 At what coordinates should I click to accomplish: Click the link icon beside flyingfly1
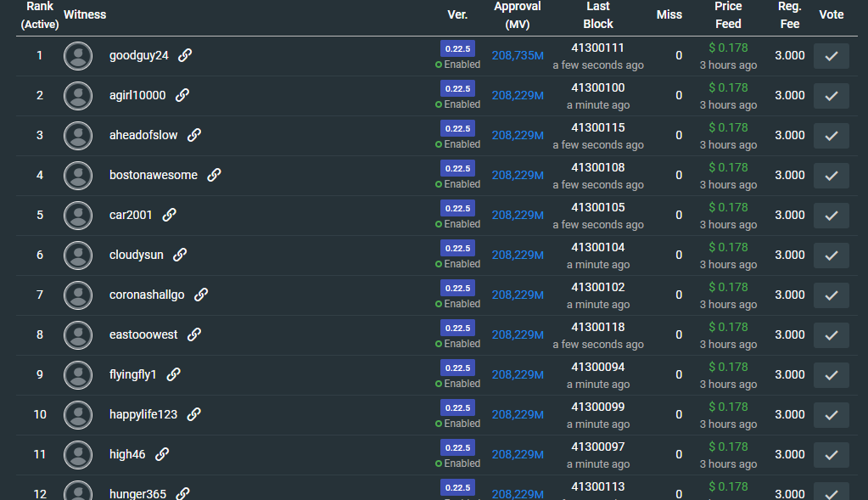click(173, 374)
